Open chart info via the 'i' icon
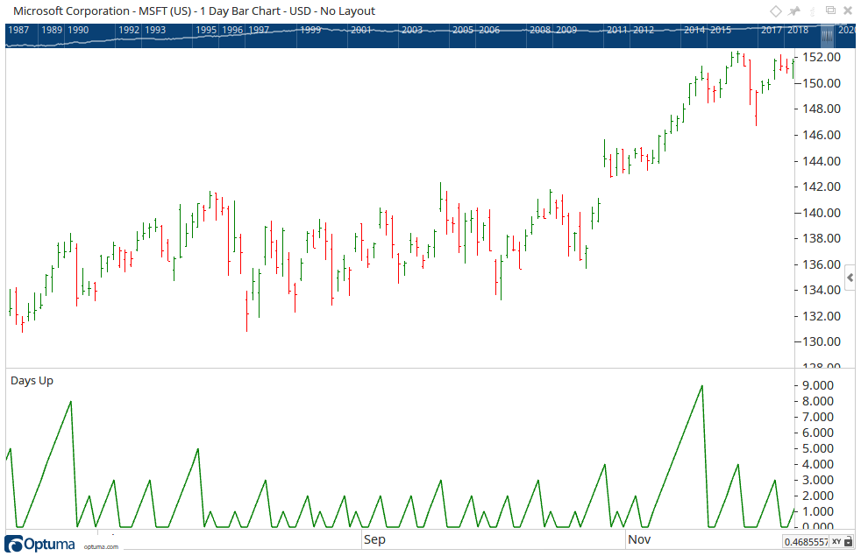 pyautogui.click(x=813, y=11)
